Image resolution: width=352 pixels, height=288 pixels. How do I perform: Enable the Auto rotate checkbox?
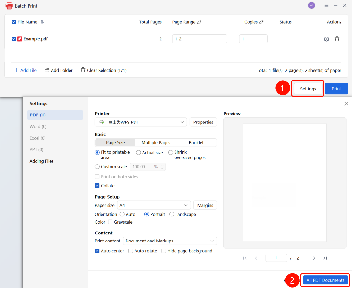tap(131, 251)
